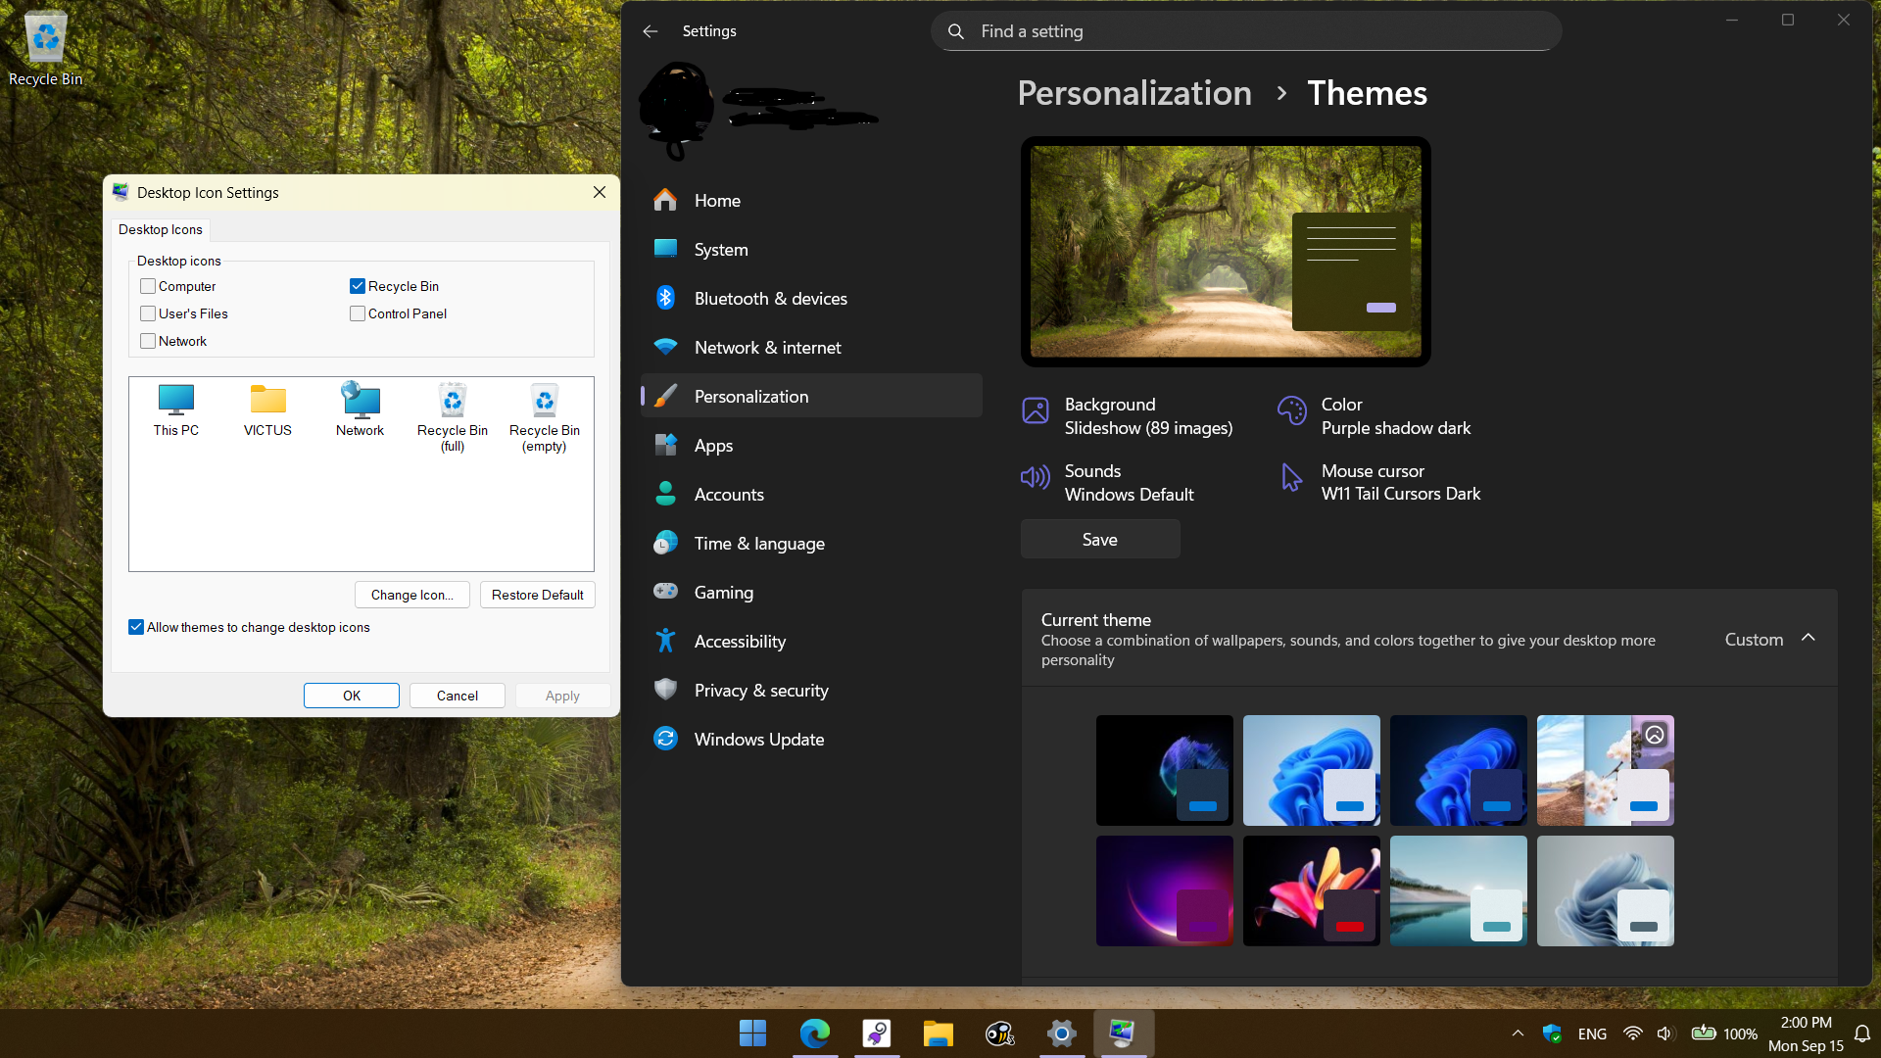Open Apps settings

[x=811, y=445]
